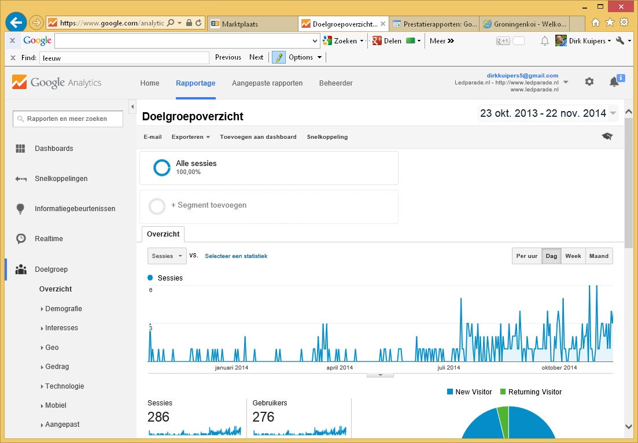Screen dimensions: 638x443
Task: Go back with the browser back arrow
Action: click(16, 23)
